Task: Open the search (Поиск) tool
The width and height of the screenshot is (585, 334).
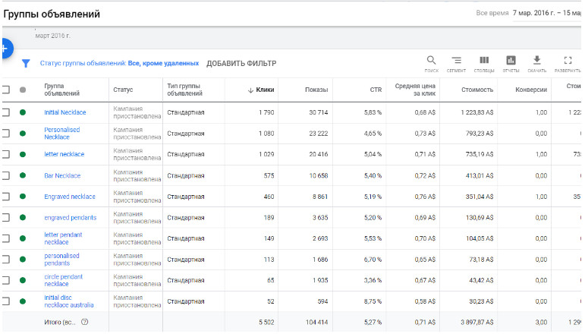Action: click(x=431, y=63)
